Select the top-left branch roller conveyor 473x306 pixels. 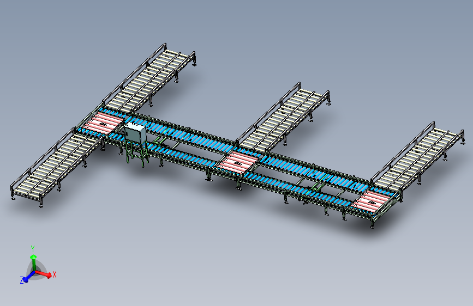(x=148, y=79)
